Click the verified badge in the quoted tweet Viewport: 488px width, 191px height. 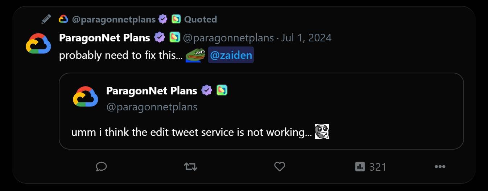(x=207, y=90)
